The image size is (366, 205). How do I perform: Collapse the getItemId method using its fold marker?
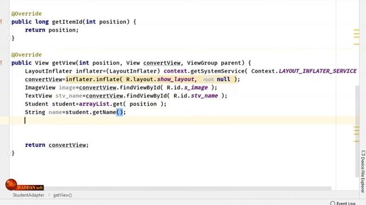tap(9, 22)
